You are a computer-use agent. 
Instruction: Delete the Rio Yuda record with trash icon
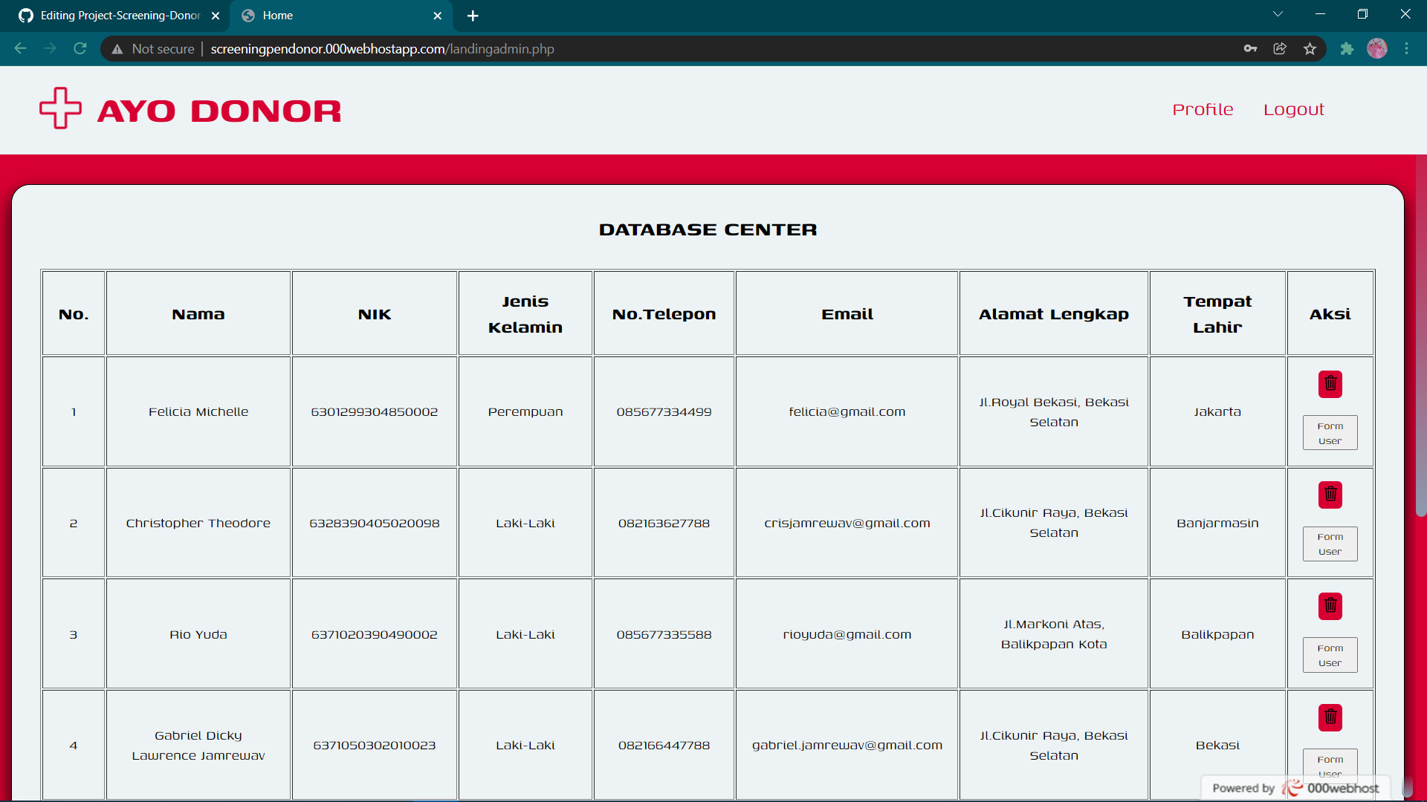click(1330, 606)
